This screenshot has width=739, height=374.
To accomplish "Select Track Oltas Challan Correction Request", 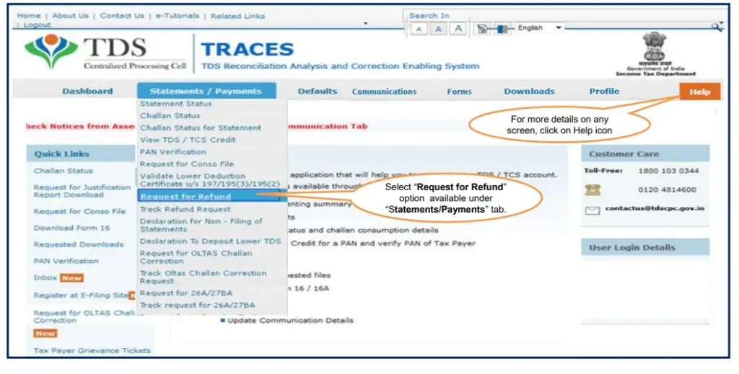I will pyautogui.click(x=203, y=277).
